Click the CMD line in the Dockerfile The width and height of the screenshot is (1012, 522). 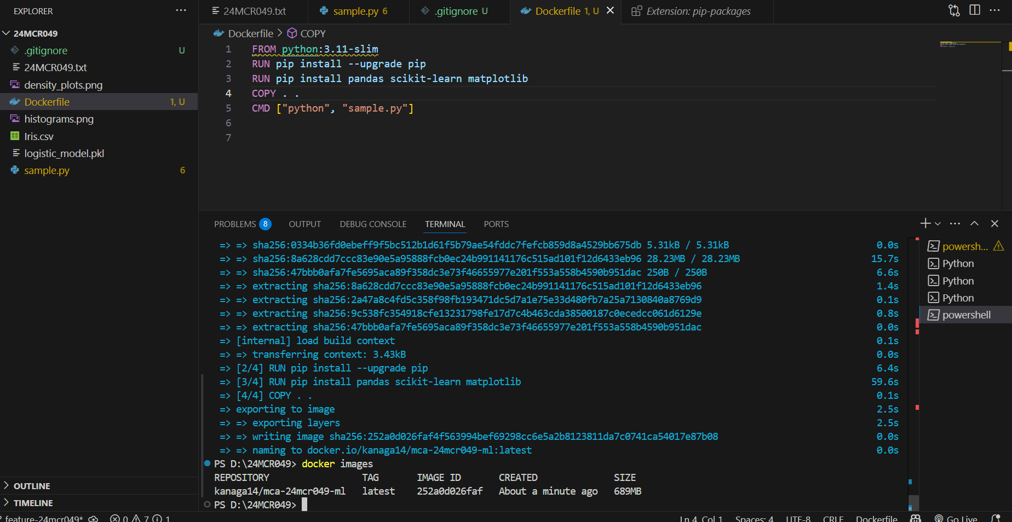(x=332, y=108)
